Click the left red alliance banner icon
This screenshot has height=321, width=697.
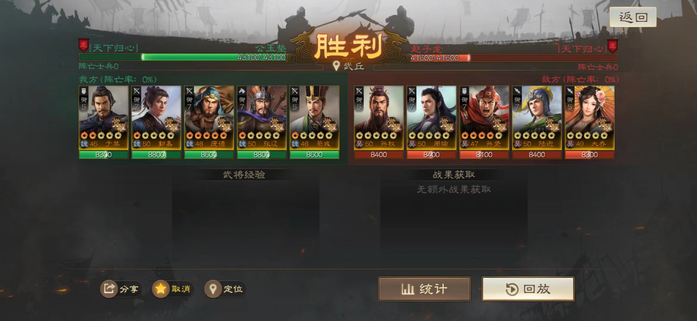pos(84,45)
